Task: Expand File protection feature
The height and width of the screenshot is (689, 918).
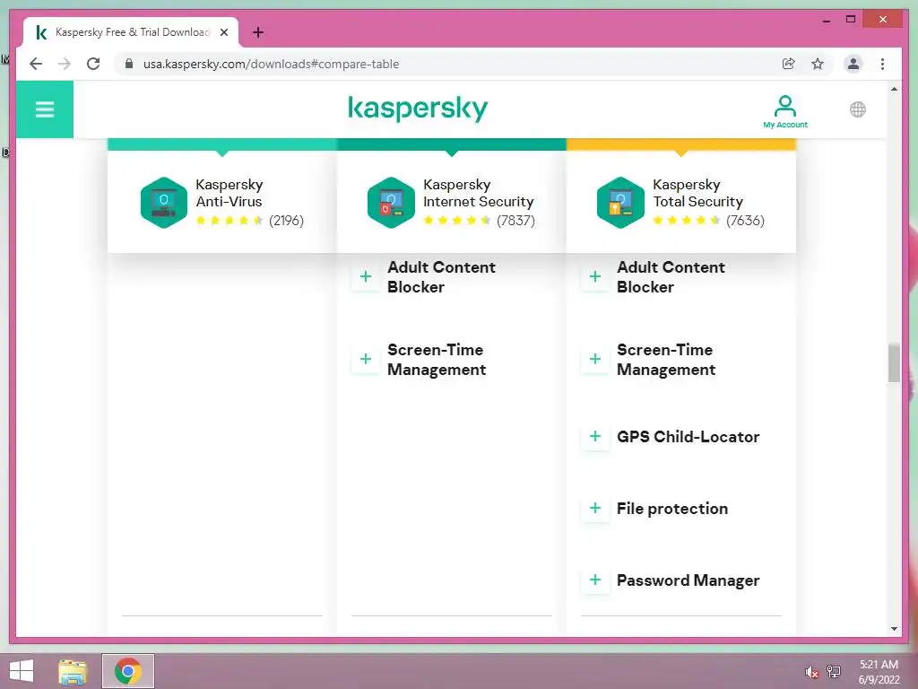Action: point(595,508)
